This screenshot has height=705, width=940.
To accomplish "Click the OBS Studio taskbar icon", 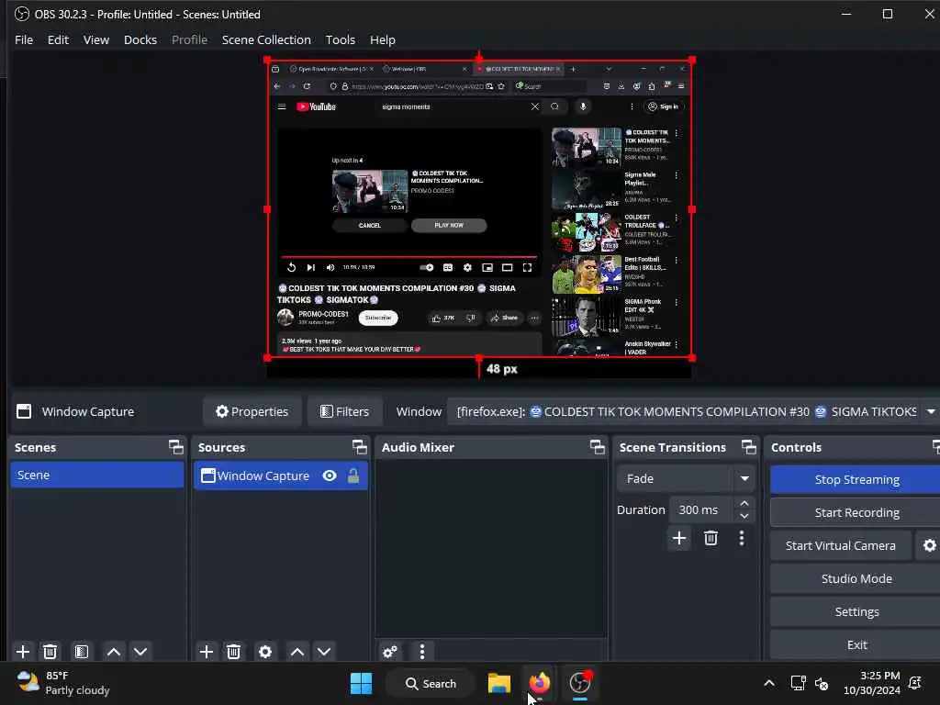I will (580, 683).
